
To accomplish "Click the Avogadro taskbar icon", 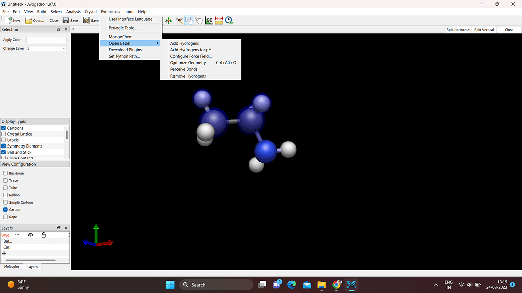I will coord(352,285).
